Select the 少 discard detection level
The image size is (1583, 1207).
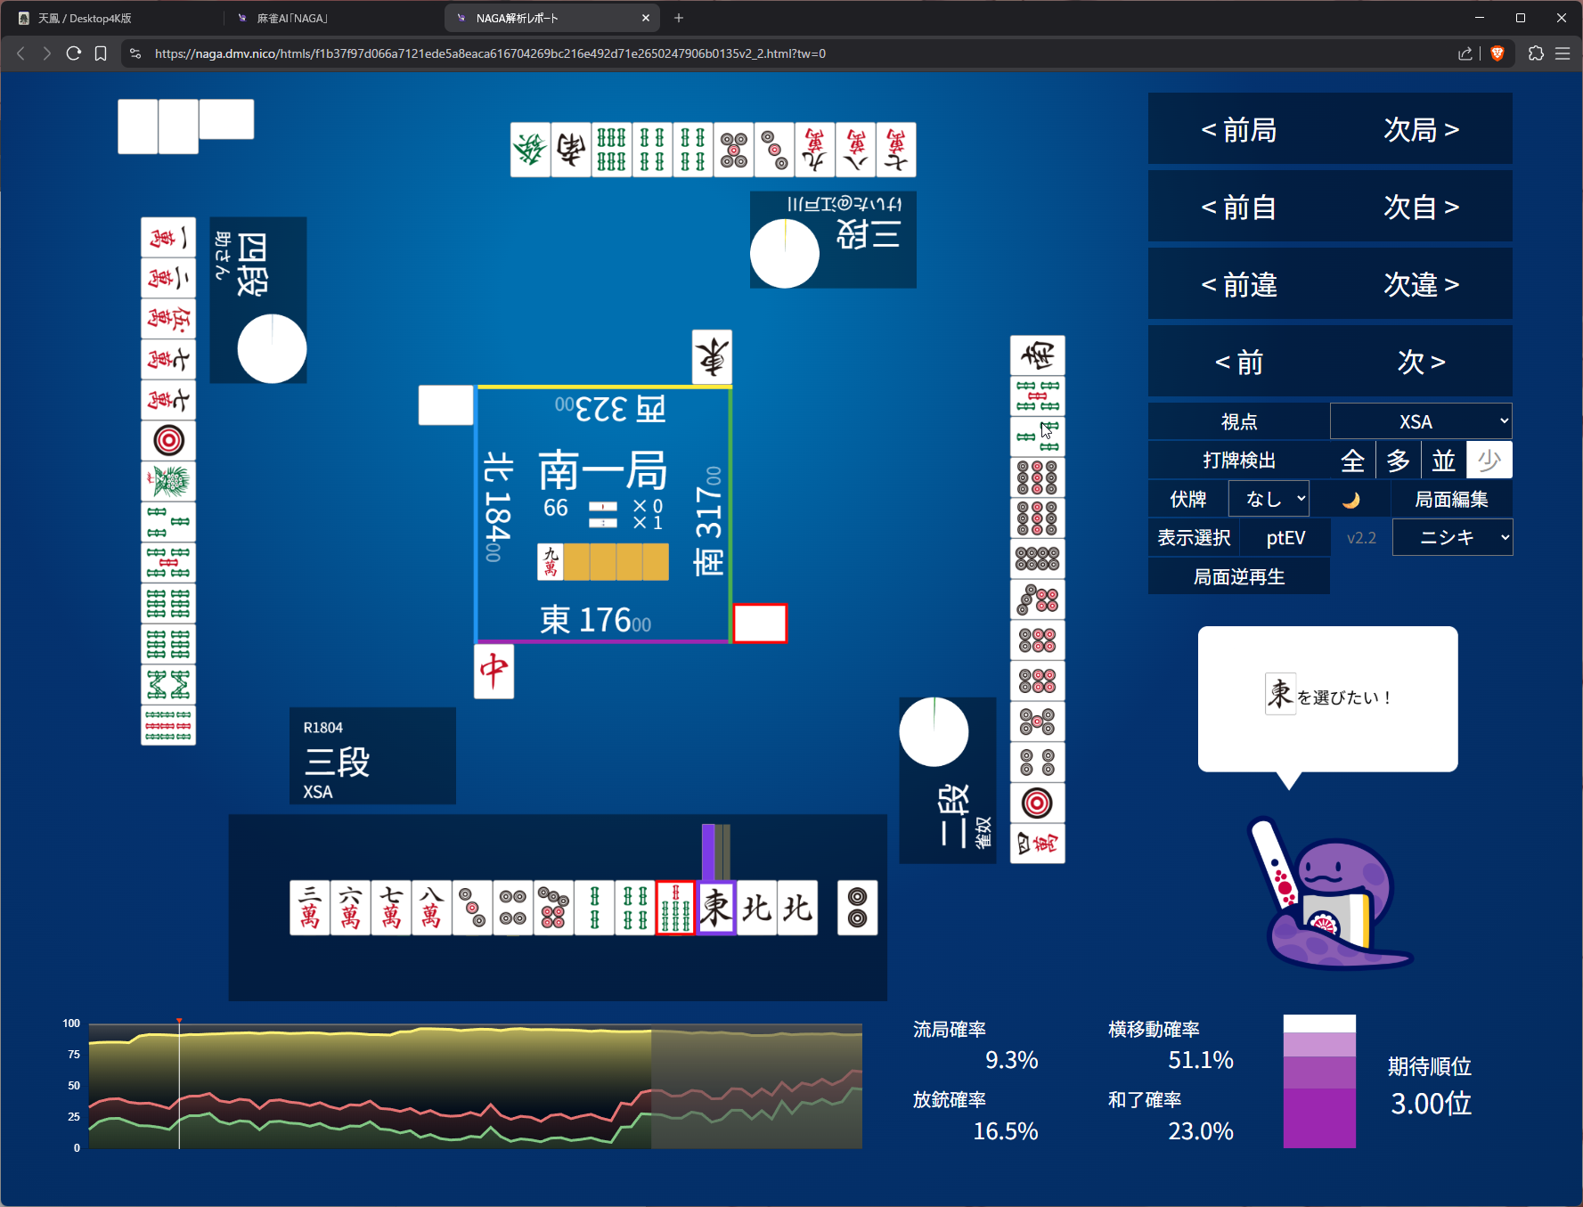point(1489,461)
